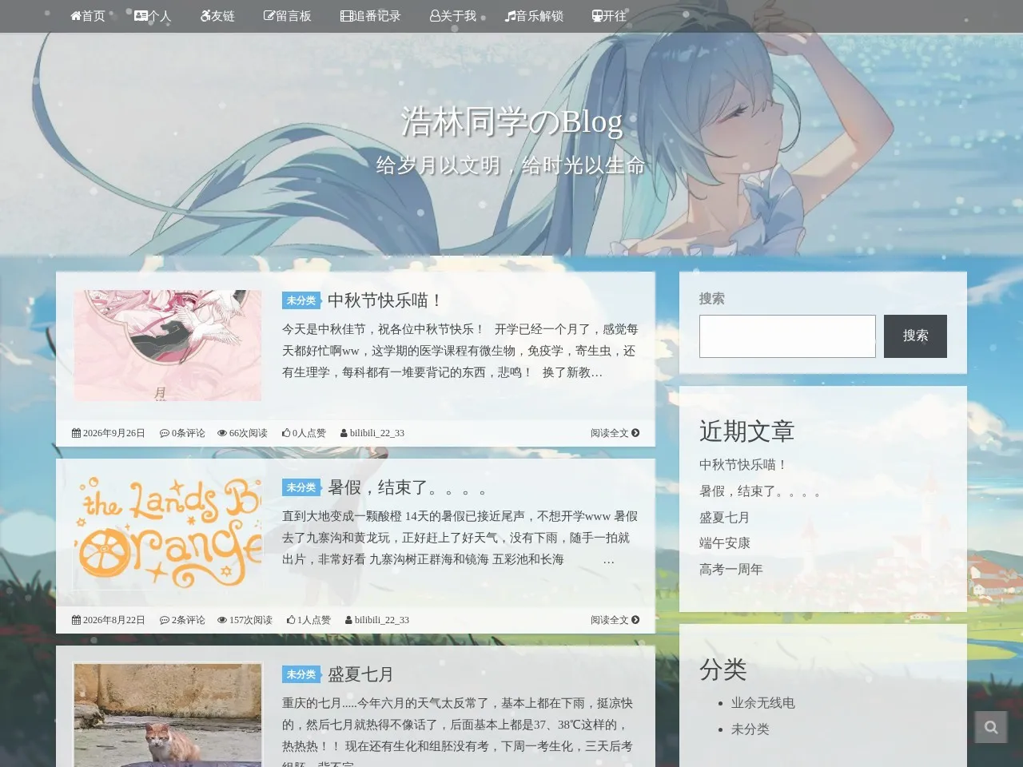Image resolution: width=1023 pixels, height=767 pixels.
Task: Click the train icon beside 开往
Action: pyautogui.click(x=597, y=16)
